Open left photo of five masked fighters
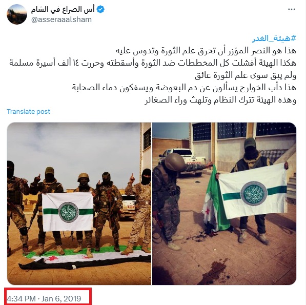 [79, 204]
